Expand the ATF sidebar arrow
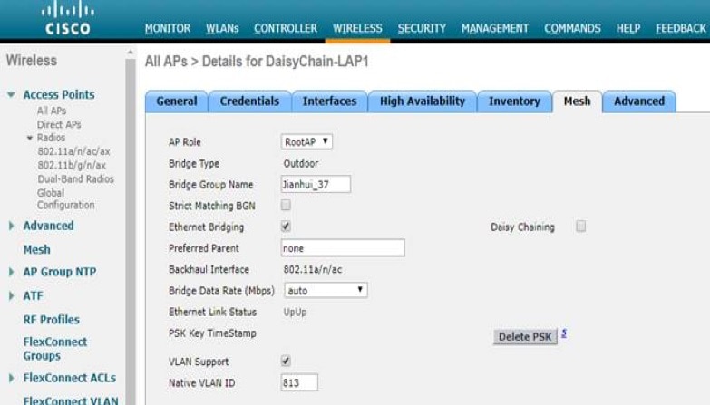Image resolution: width=710 pixels, height=405 pixels. point(11,296)
